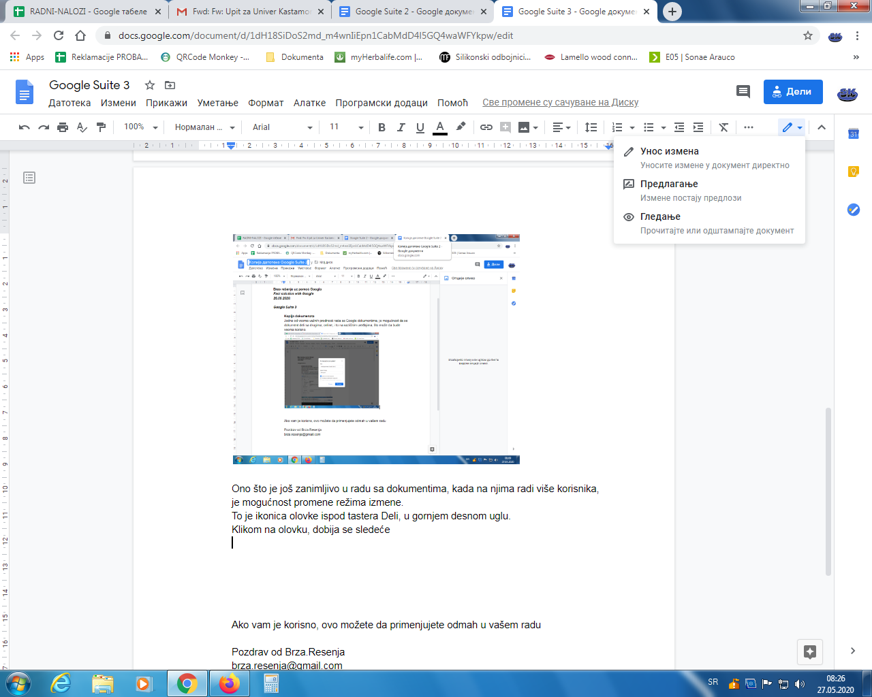The width and height of the screenshot is (872, 697).
Task: Open the Прикажи menu
Action: pyautogui.click(x=166, y=103)
